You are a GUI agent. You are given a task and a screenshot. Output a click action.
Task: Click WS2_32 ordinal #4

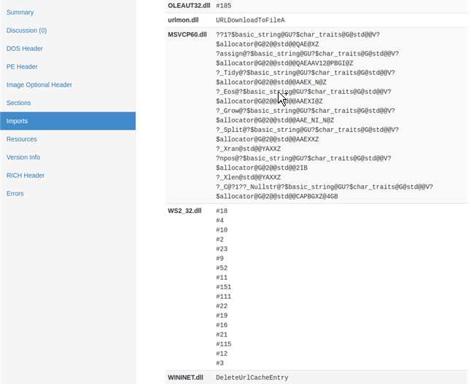pyautogui.click(x=219, y=220)
